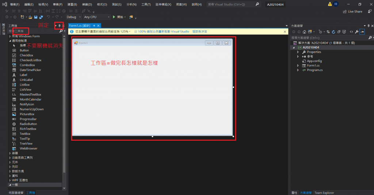Select the CheckBox control in the toolbox

click(26, 55)
